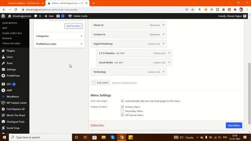The height and width of the screenshot is (141, 251).
Task: Check Secondary Menu display location
Action: tap(122, 111)
